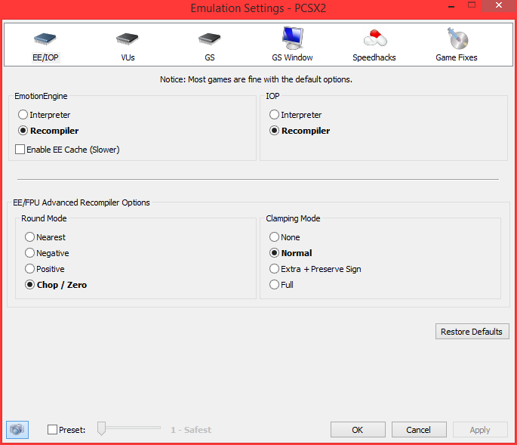Choose Negative round mode

click(30, 253)
